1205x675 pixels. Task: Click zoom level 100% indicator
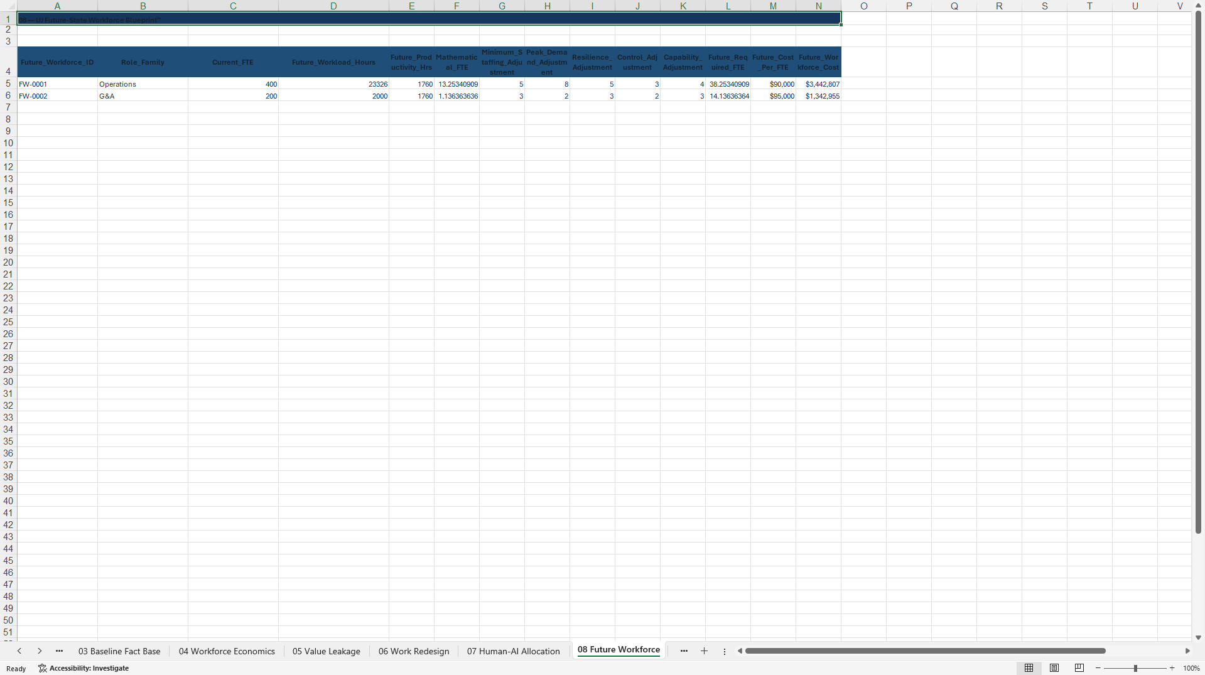point(1191,668)
